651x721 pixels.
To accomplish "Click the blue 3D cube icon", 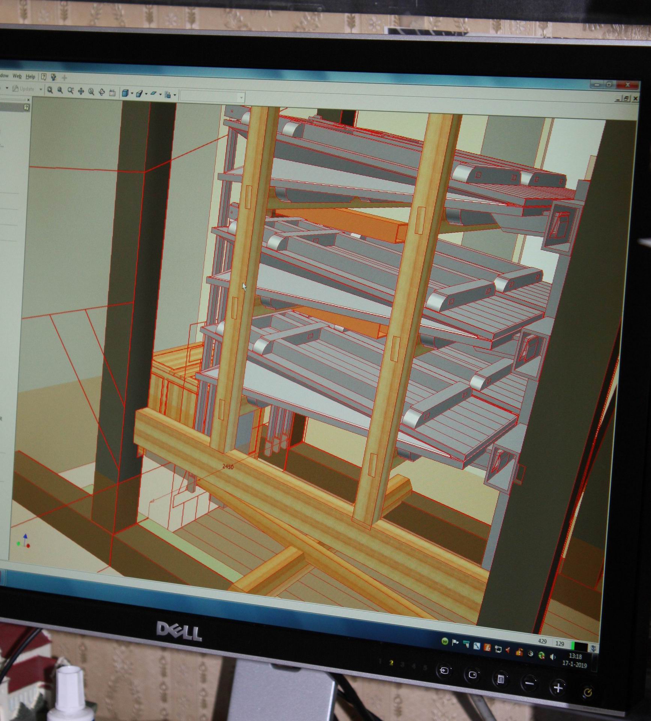I will pos(126,93).
